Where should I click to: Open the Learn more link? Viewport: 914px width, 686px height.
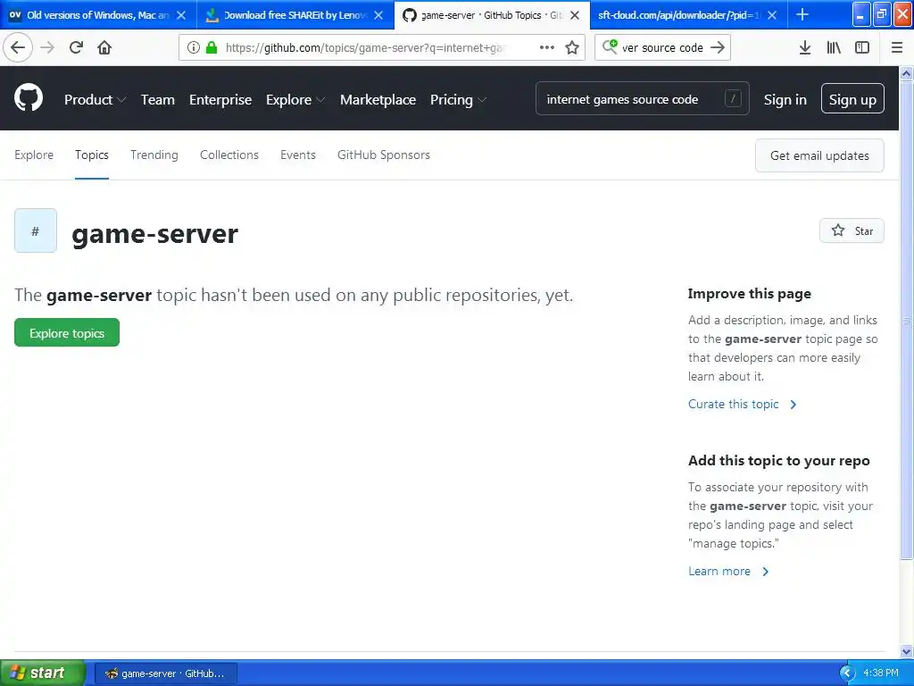click(728, 571)
